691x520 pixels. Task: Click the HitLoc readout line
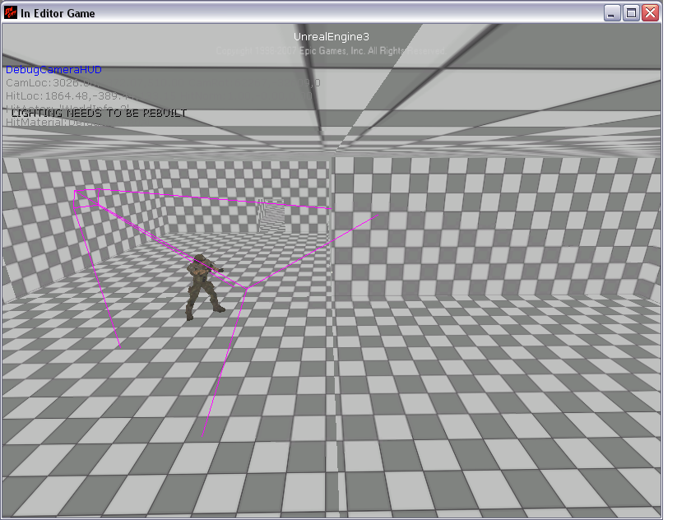[159, 95]
